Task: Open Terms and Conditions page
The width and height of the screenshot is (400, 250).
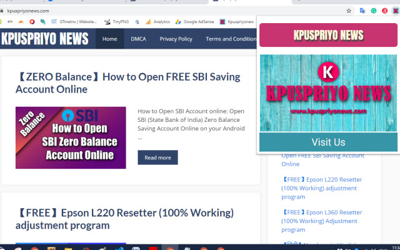Action: (231, 39)
